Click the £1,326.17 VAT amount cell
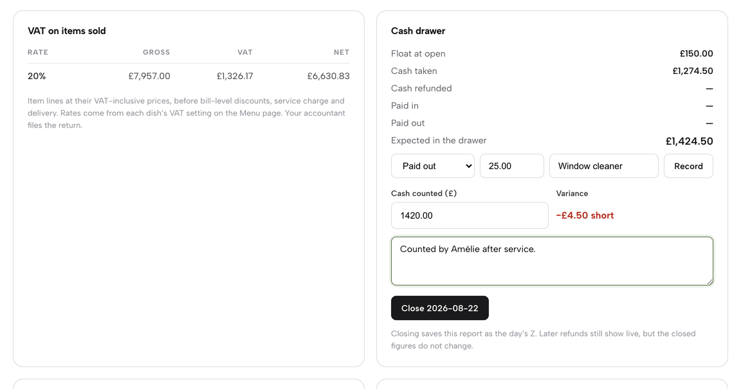741x389 pixels. (235, 76)
